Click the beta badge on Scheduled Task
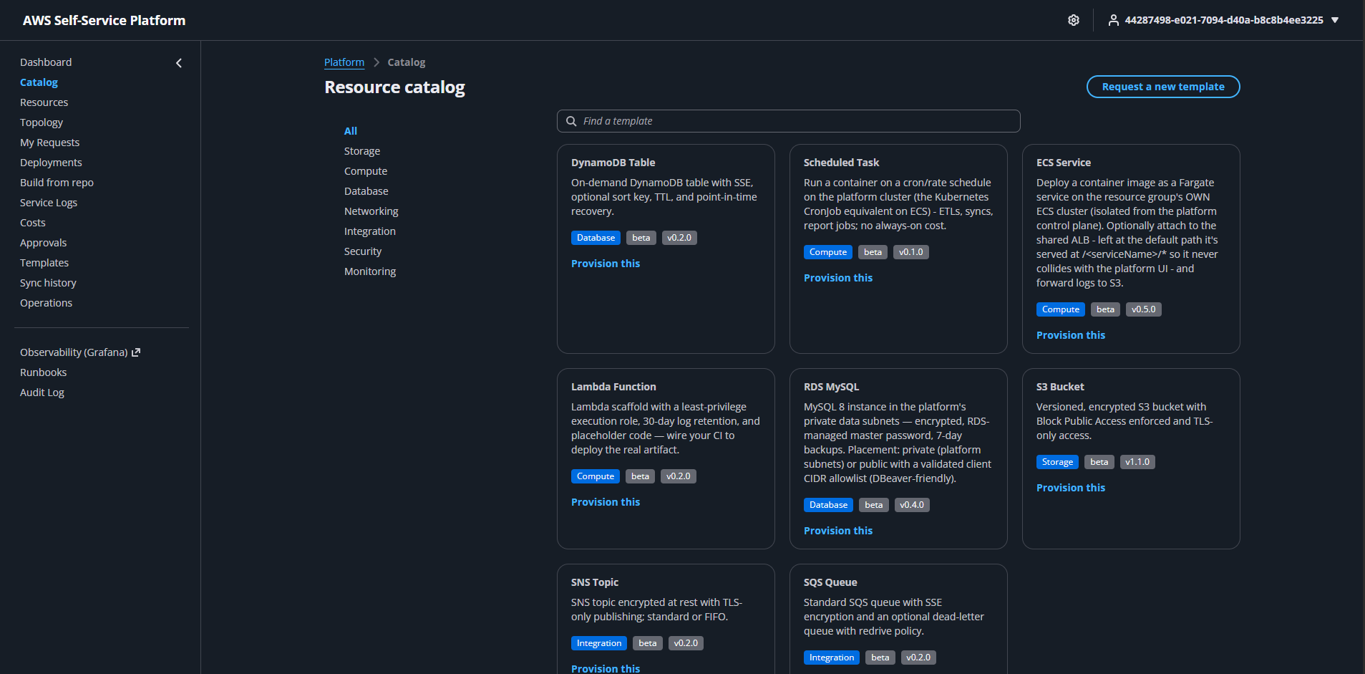 (x=873, y=252)
